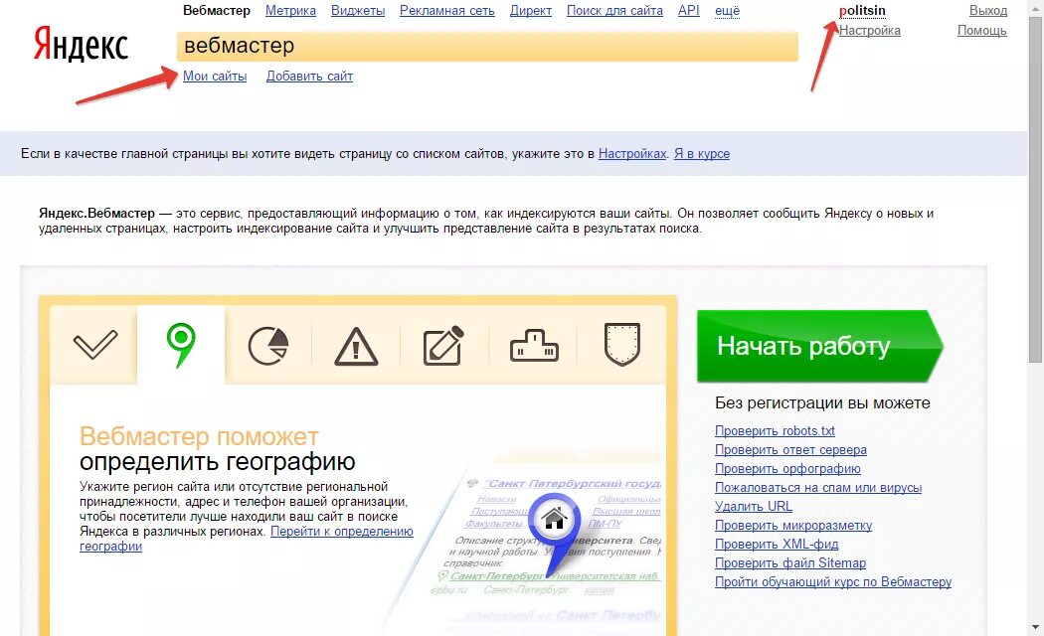Open Проверить XML-фид

point(777,545)
